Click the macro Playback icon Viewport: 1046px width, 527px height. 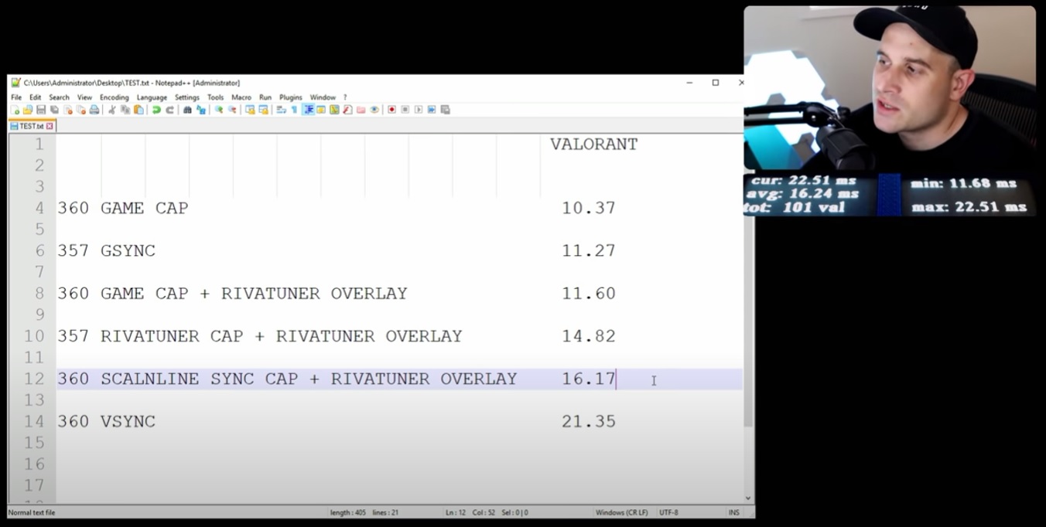pos(419,110)
